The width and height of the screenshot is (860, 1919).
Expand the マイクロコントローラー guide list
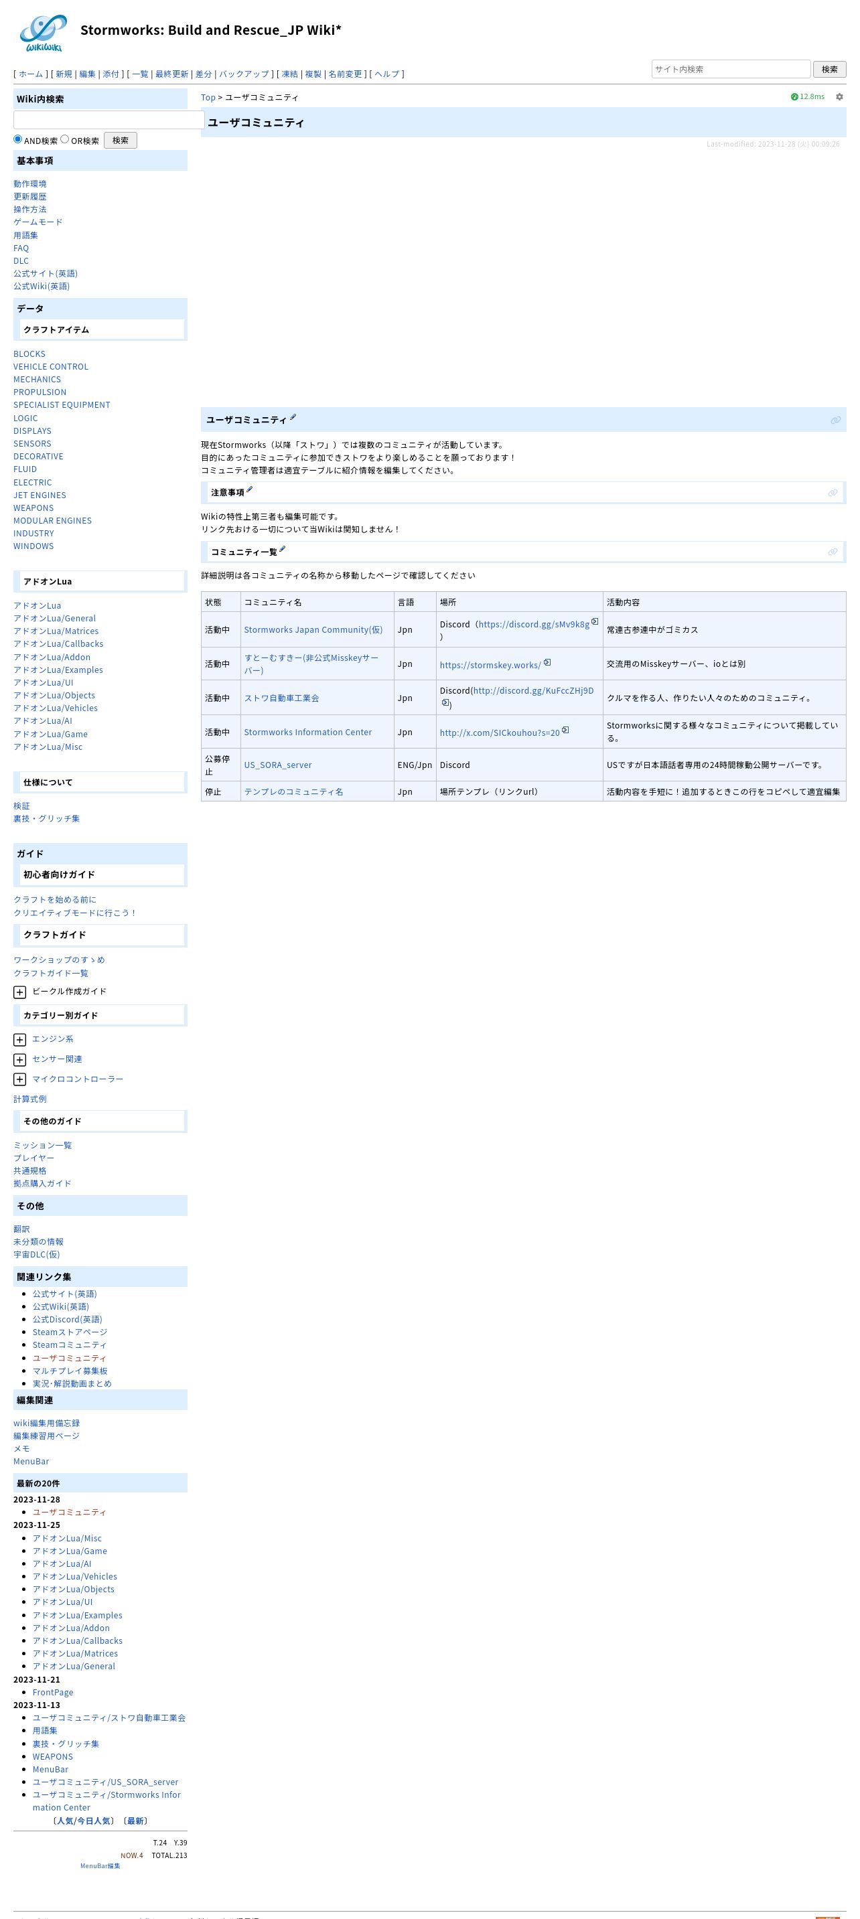tap(20, 1080)
